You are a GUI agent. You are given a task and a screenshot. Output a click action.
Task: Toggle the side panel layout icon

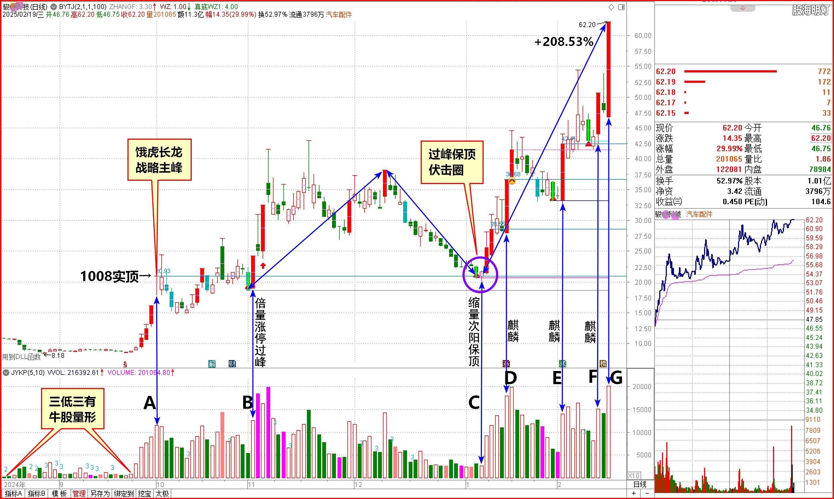[x=621, y=7]
